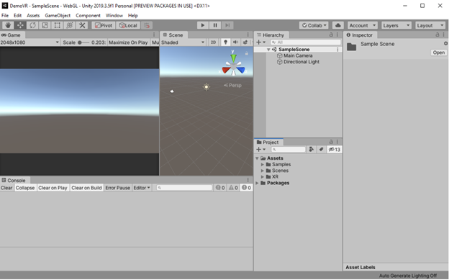Click the Hierarchy search field
449x280 pixels.
(306, 42)
